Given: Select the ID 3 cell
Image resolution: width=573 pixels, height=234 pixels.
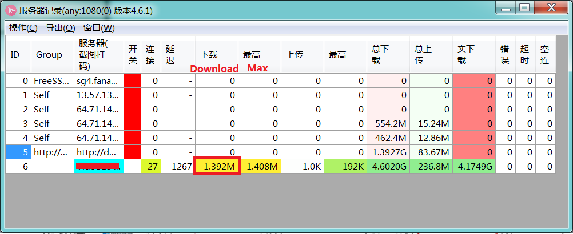Looking at the screenshot, I should [x=18, y=123].
